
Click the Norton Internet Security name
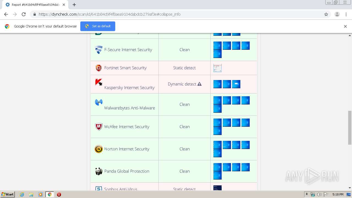(x=127, y=149)
